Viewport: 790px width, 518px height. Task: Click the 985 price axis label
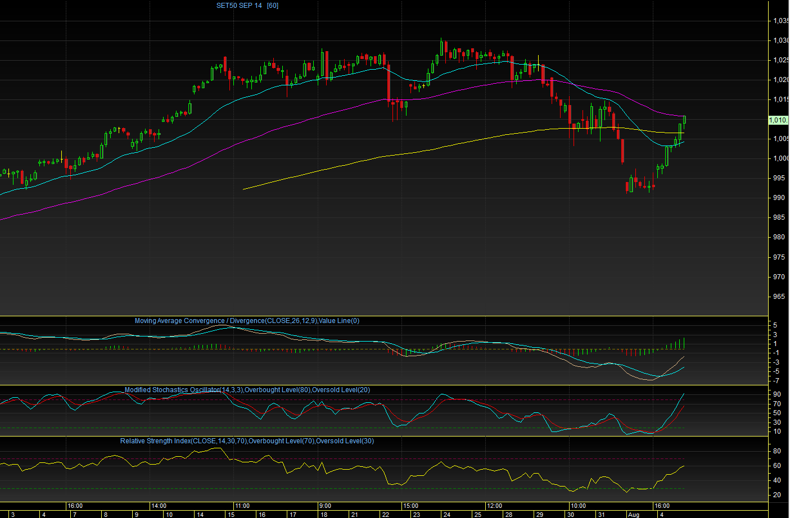(x=779, y=217)
